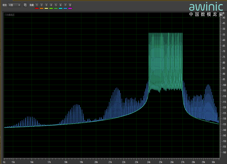The width and height of the screenshot is (227, 164).
Task: Click the awinic logo in the top right
Action: pos(206,7)
